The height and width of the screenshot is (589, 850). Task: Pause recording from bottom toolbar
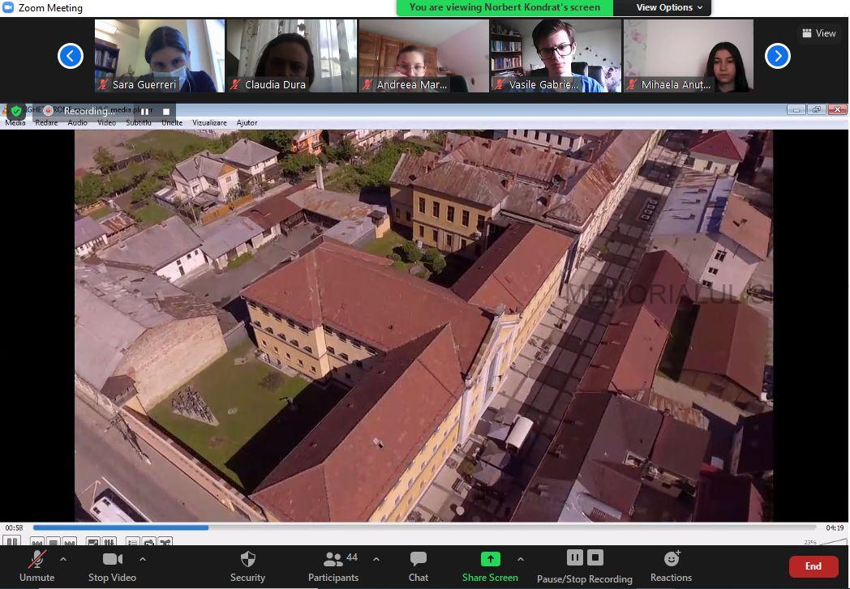(574, 557)
